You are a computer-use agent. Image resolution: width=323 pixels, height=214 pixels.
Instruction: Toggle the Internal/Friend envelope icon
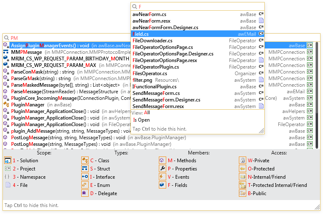243,177
